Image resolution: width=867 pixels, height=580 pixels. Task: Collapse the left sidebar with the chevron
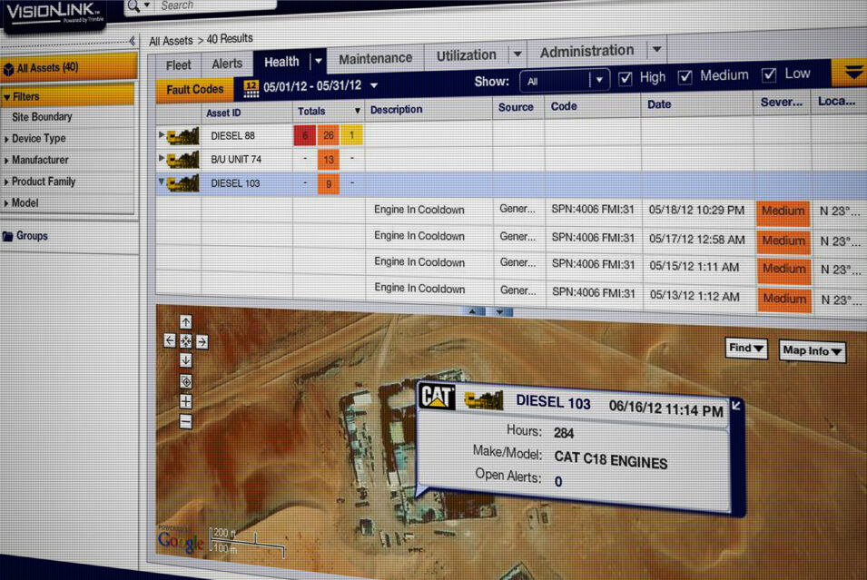(133, 41)
